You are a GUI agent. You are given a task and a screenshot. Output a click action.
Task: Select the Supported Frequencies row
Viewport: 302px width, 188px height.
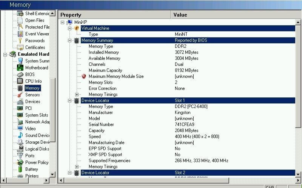pyautogui.click(x=188, y=161)
